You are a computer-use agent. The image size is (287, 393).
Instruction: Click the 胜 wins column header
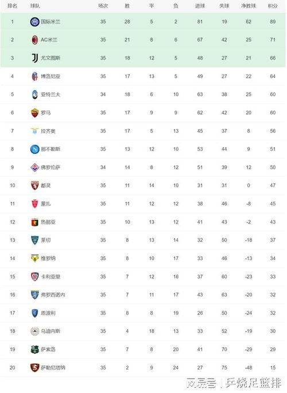(127, 6)
